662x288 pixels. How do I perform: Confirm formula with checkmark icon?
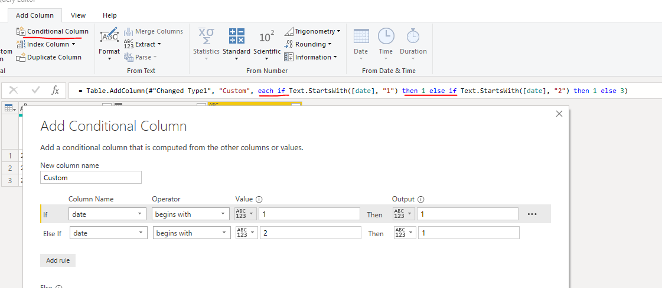[x=36, y=90]
